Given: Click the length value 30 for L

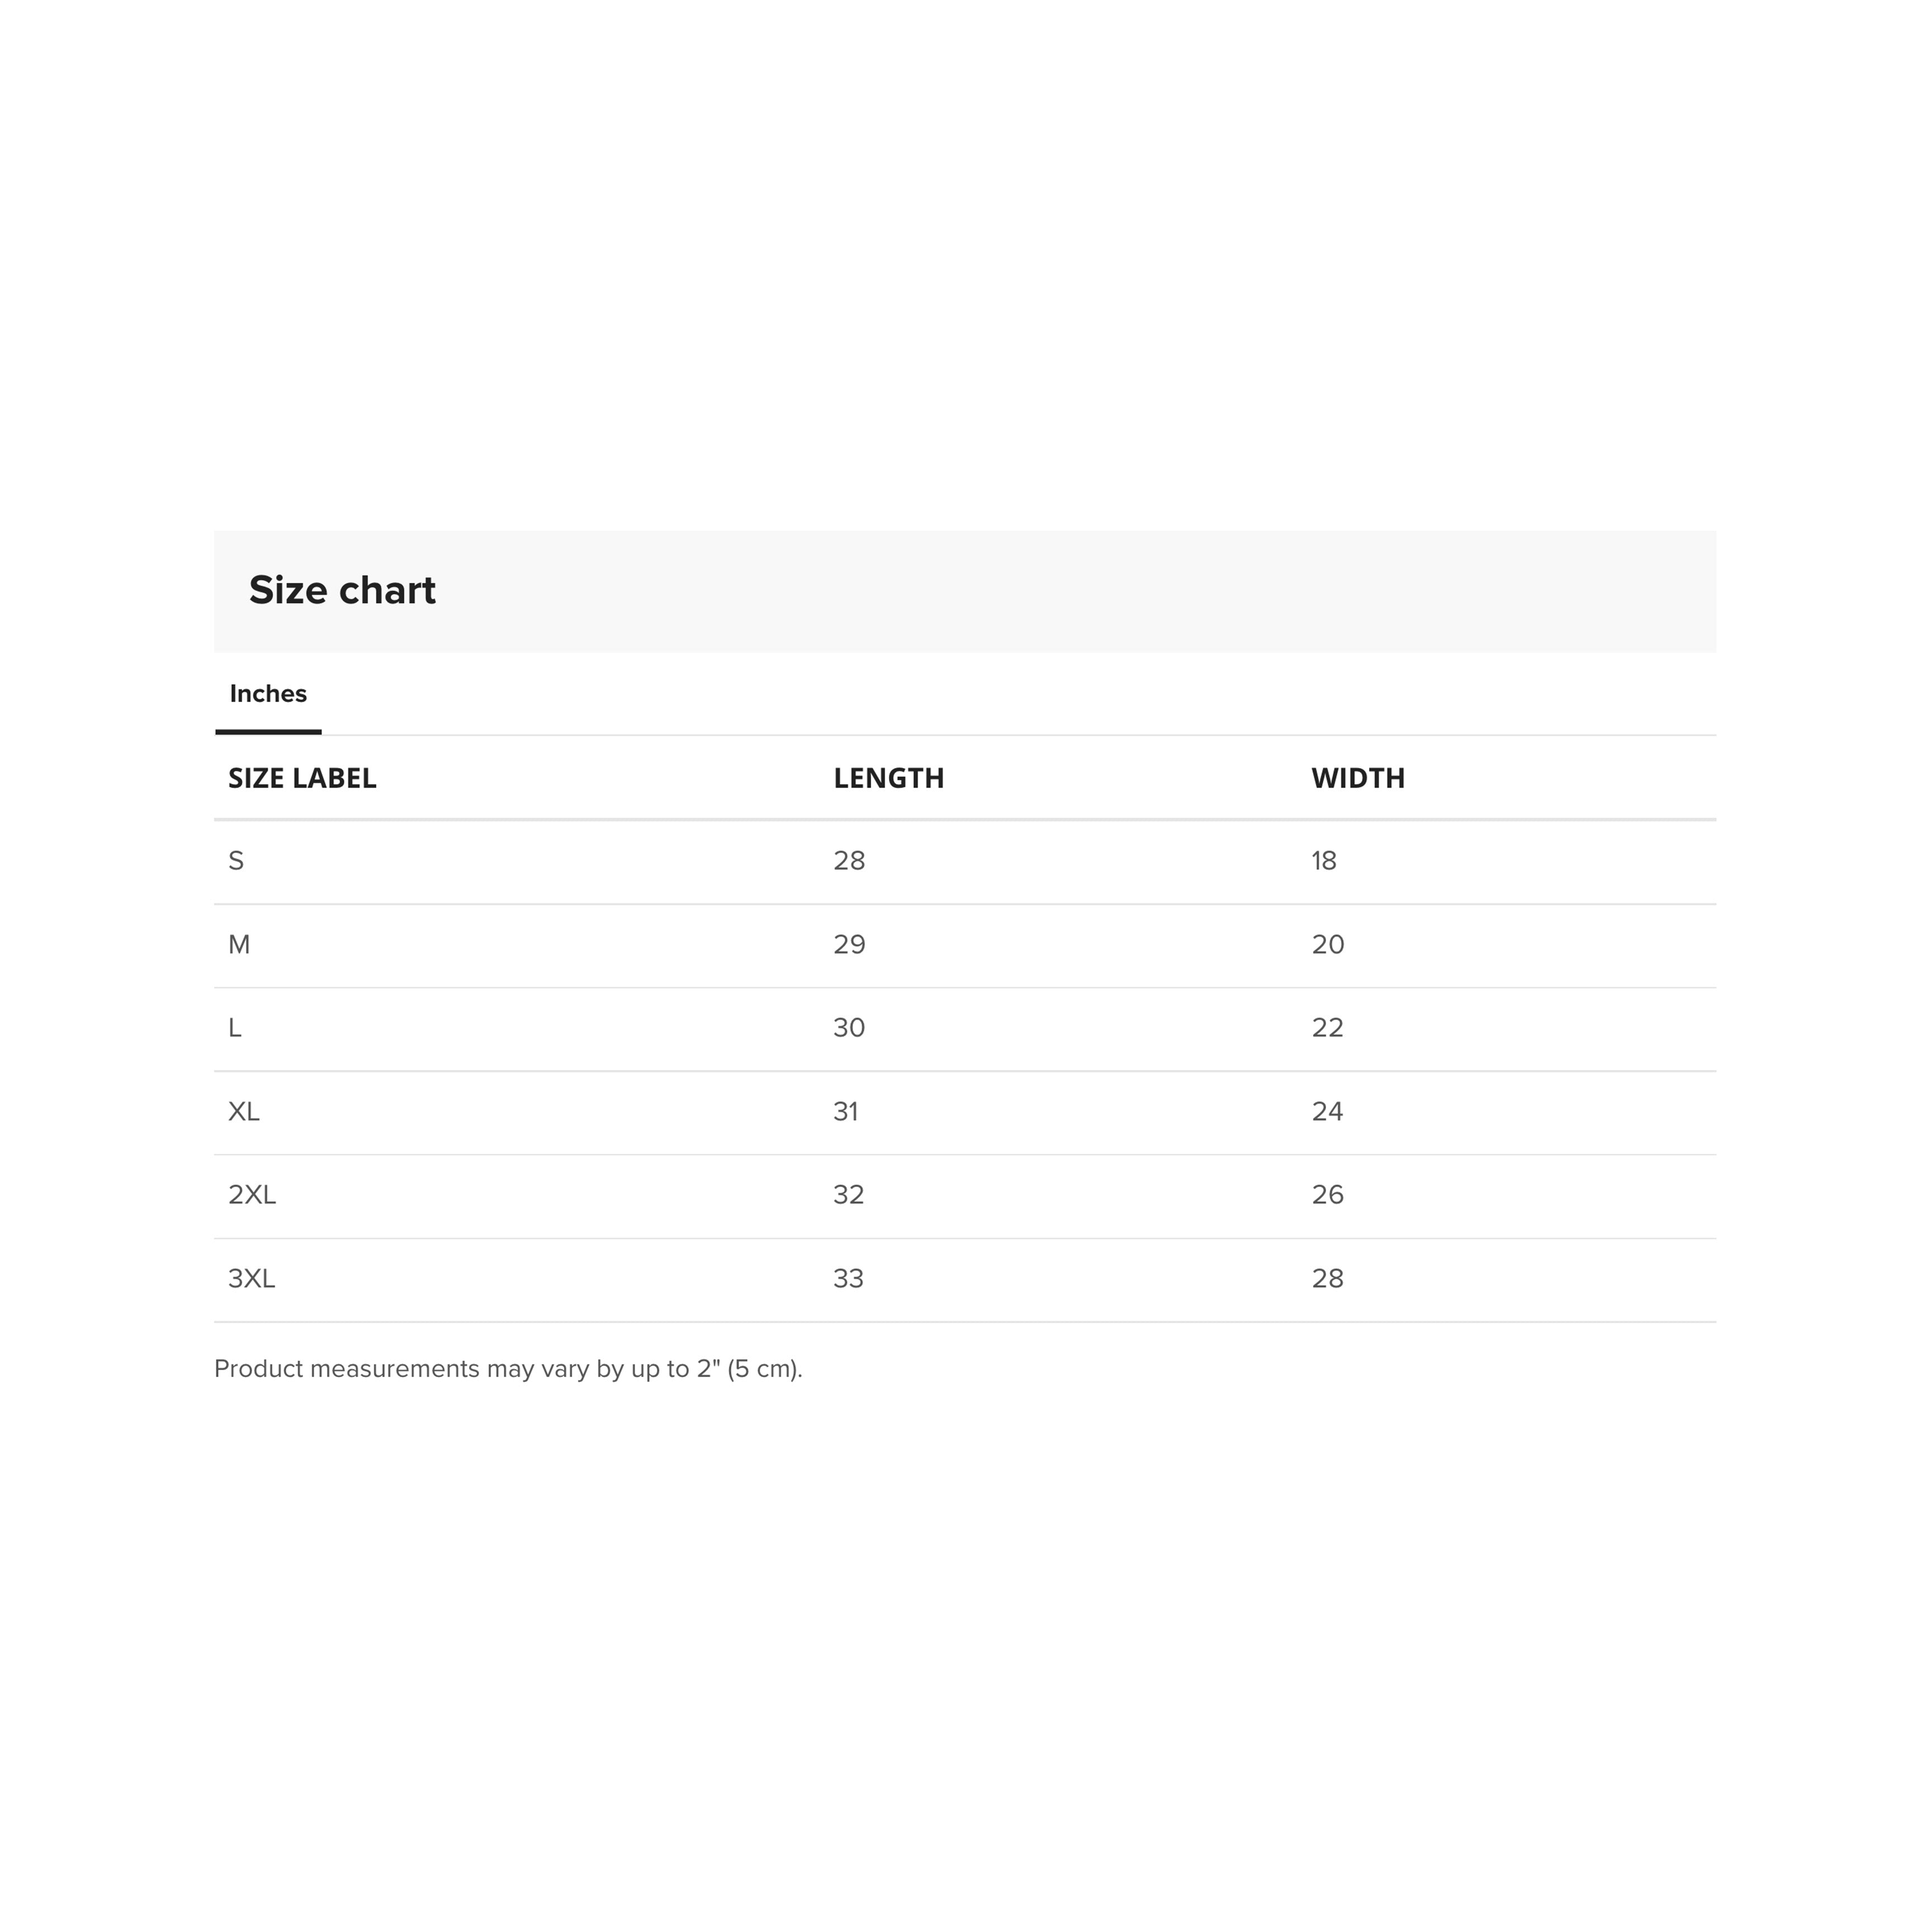Looking at the screenshot, I should (849, 1028).
